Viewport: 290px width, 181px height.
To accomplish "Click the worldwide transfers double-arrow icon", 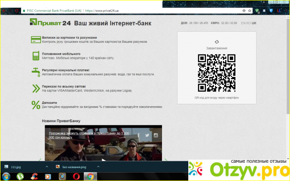I will pyautogui.click(x=36, y=88).
